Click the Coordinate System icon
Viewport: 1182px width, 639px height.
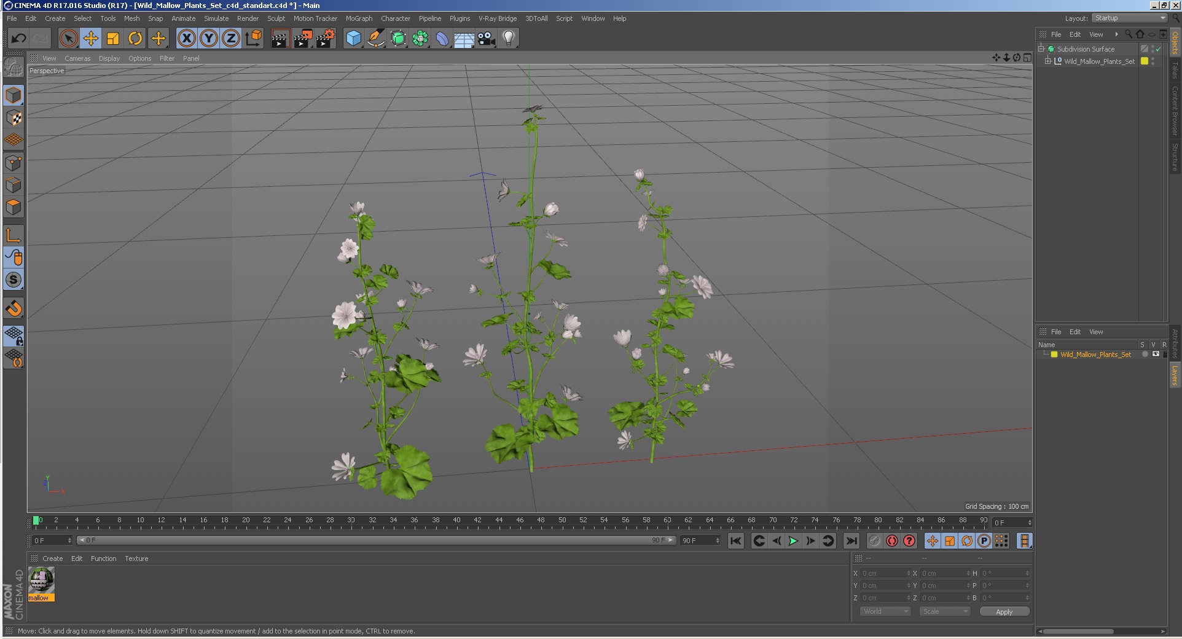[x=253, y=39]
